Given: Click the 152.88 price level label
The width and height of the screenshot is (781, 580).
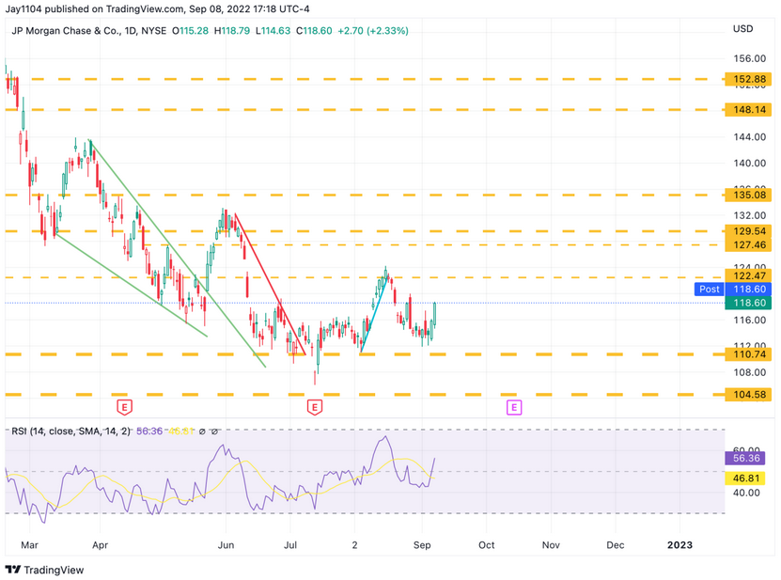Looking at the screenshot, I should (x=748, y=79).
